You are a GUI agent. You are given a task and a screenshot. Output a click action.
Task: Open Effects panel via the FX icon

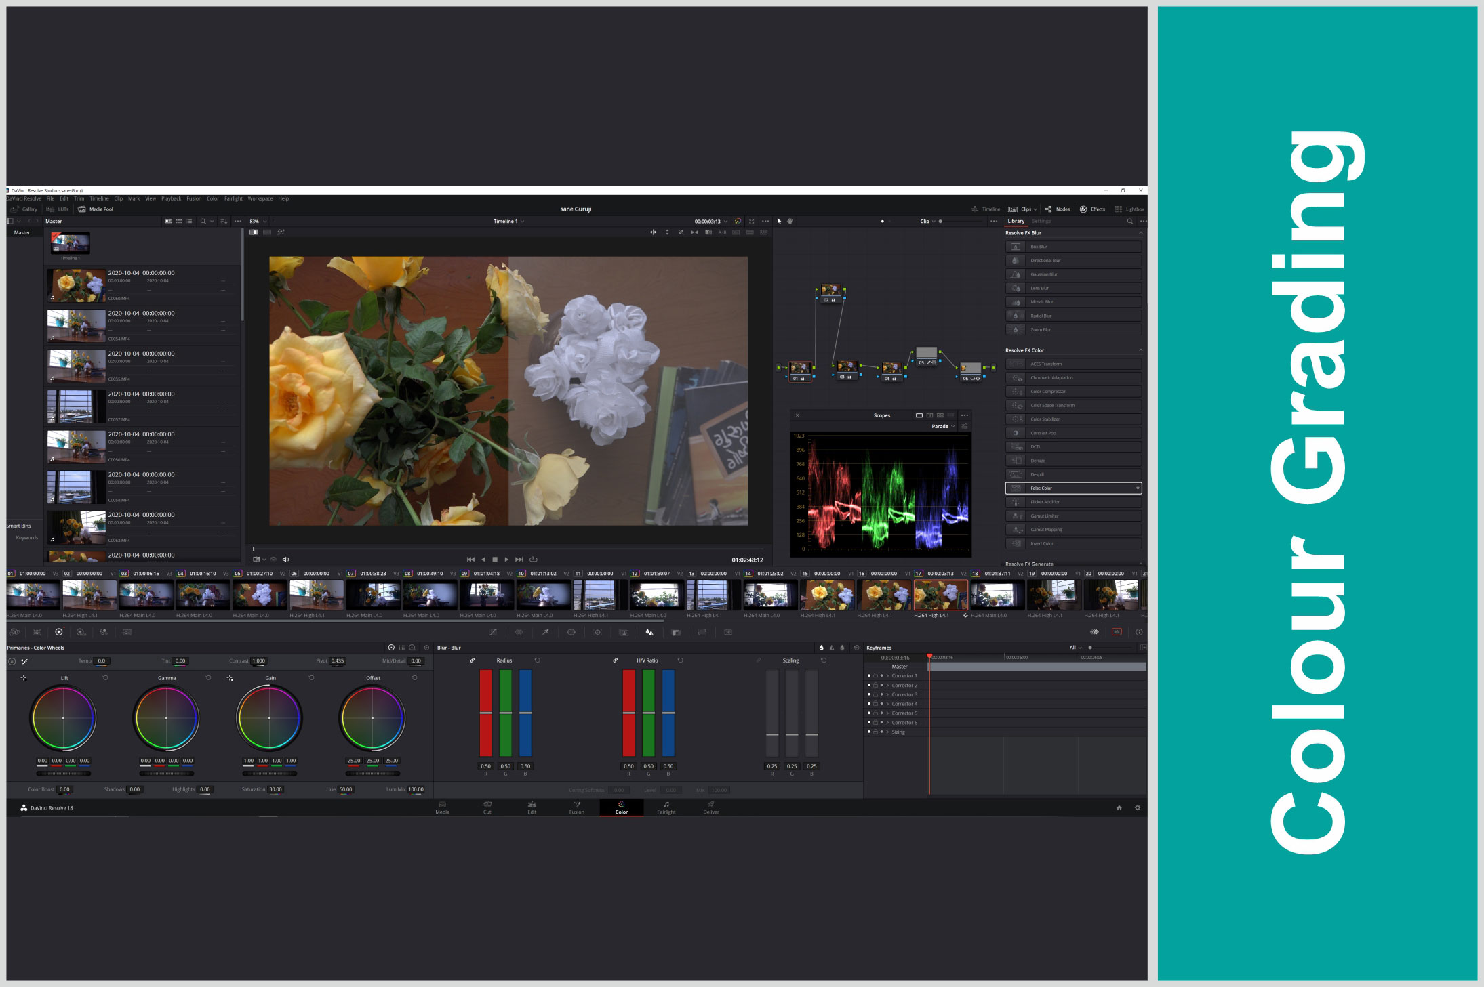pyautogui.click(x=1083, y=209)
